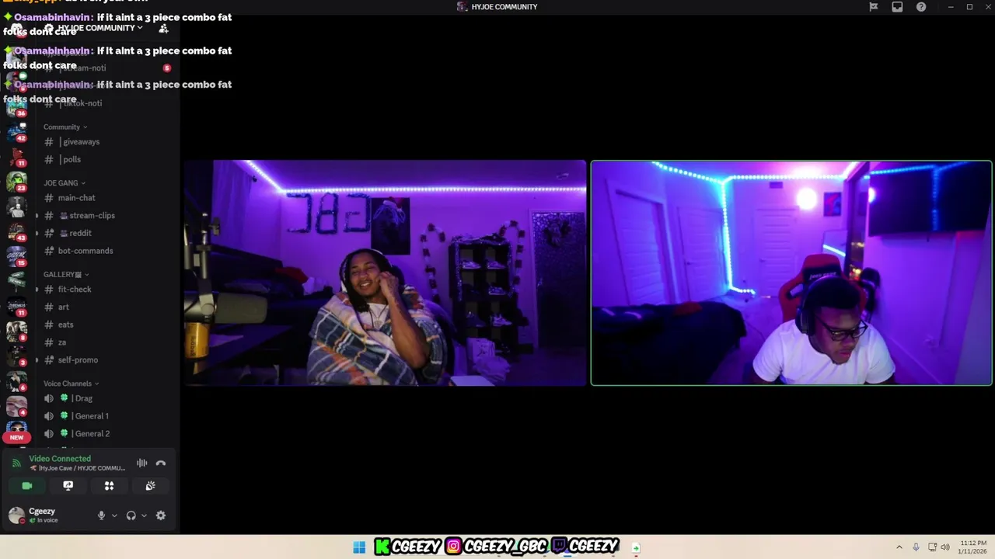Start sharing your screen
The image size is (995, 559).
(x=68, y=486)
